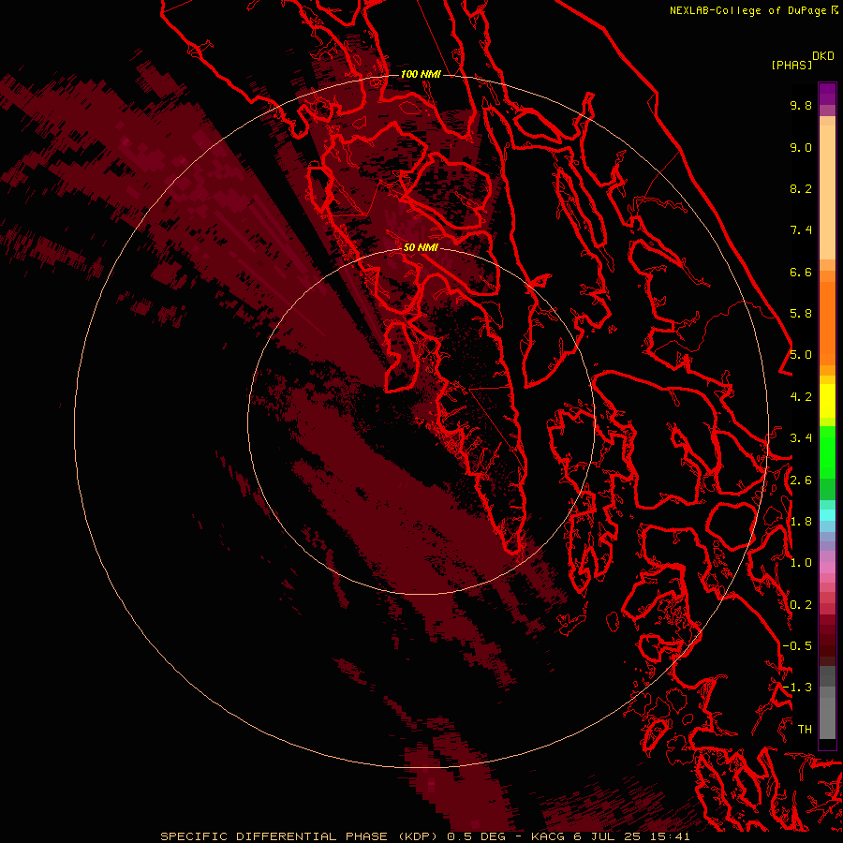Click the 0.2 scale value
This screenshot has width=843, height=843.
tap(801, 605)
